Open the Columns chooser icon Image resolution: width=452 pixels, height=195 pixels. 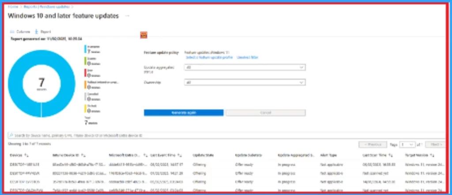[x=12, y=32]
